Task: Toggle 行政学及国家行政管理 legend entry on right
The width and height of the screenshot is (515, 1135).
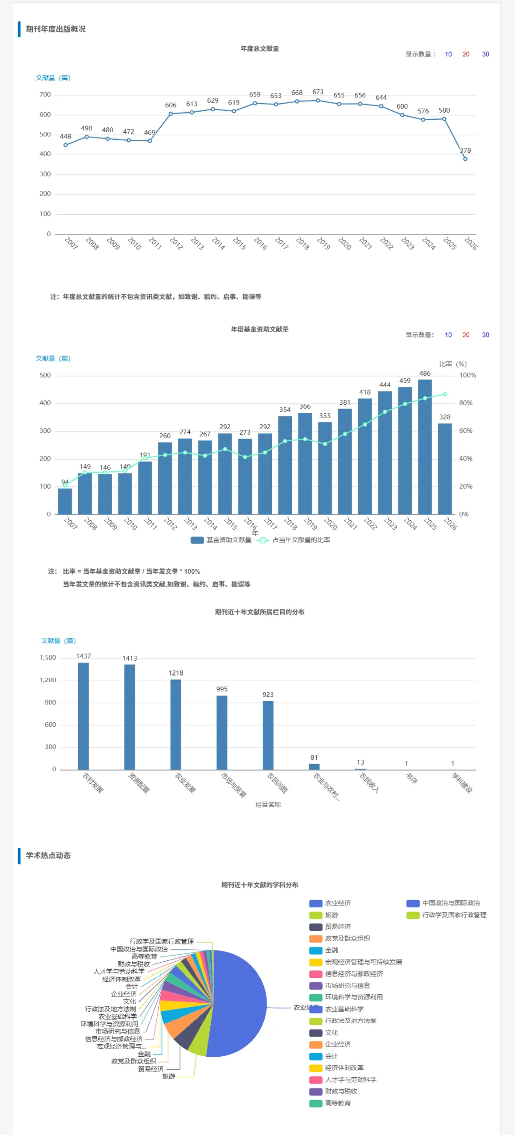Action: (x=447, y=915)
